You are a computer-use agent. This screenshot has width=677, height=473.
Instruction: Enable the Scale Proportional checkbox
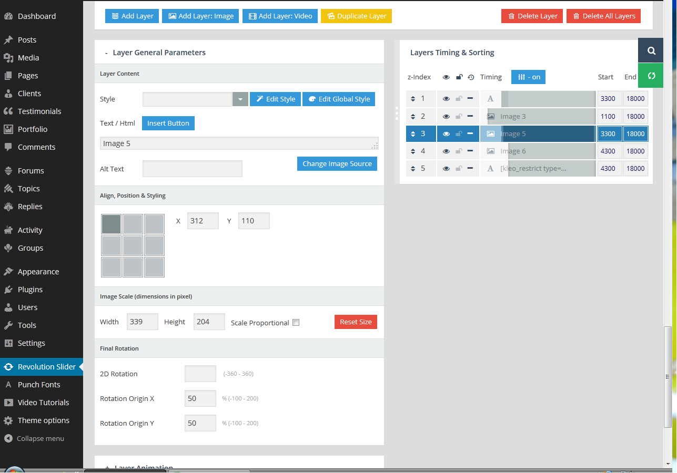point(296,323)
